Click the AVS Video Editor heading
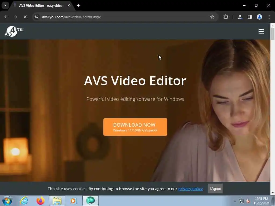Image resolution: width=275 pixels, height=206 pixels. pos(135,81)
